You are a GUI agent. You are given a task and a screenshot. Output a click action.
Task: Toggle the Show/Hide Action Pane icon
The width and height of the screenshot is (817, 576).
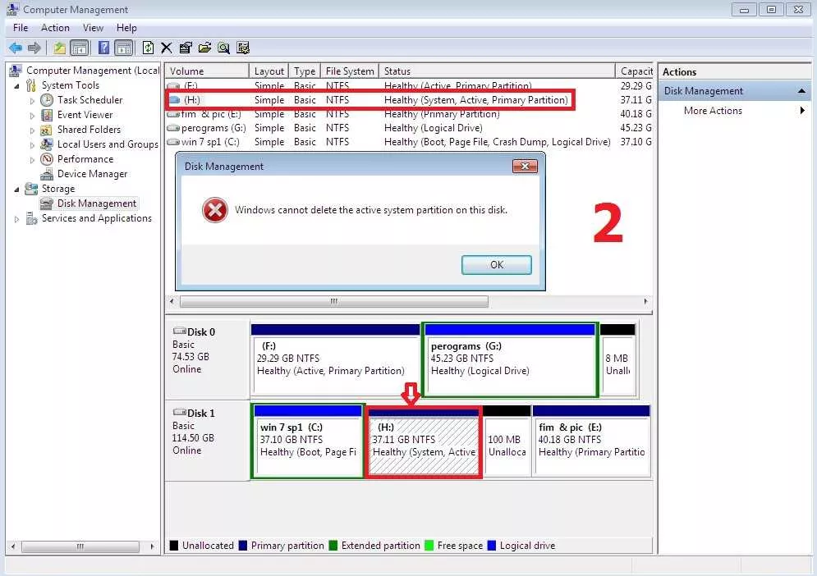124,48
